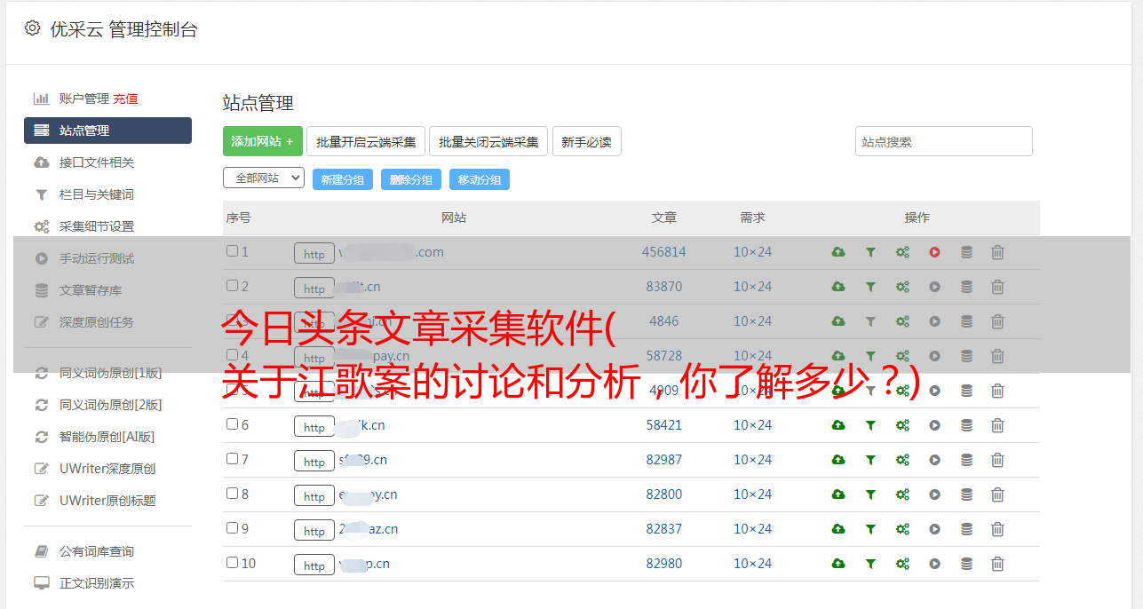Click the 删除分组 button
The image size is (1143, 609).
tap(411, 179)
